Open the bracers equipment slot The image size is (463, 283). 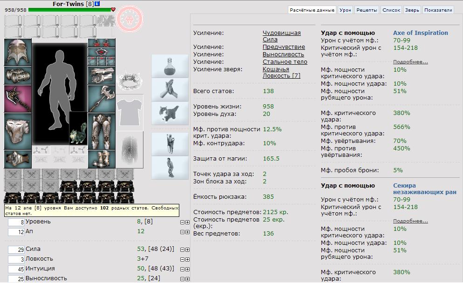click(x=18, y=75)
